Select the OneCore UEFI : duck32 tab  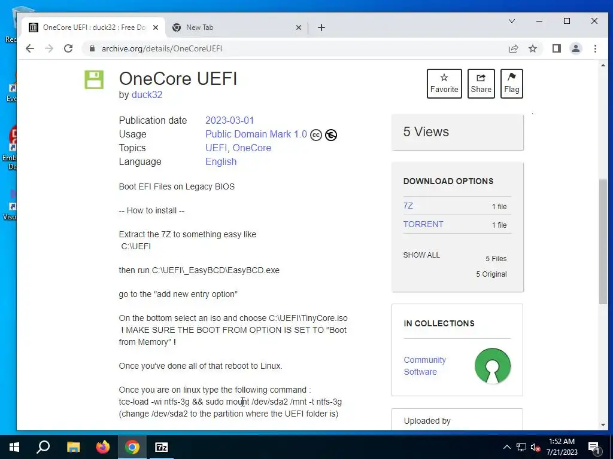[93, 27]
